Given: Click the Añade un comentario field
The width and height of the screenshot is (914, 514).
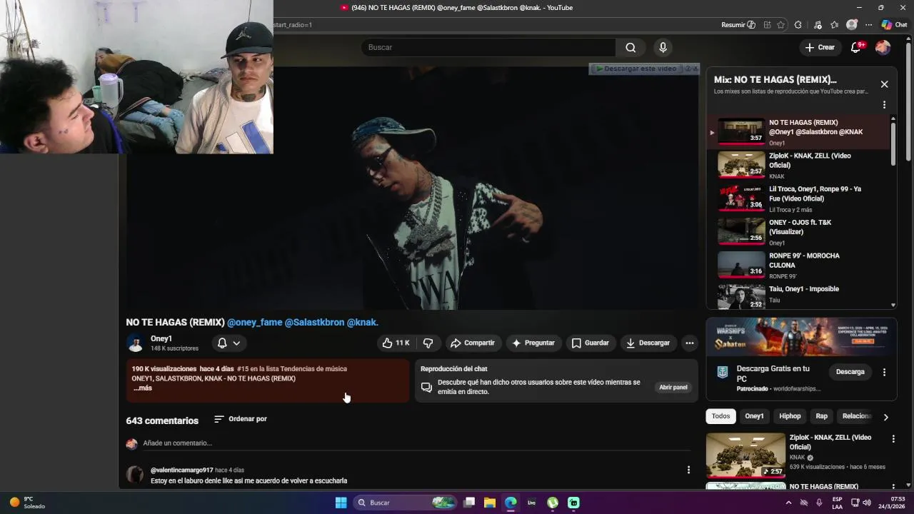Looking at the screenshot, I should pos(416,443).
